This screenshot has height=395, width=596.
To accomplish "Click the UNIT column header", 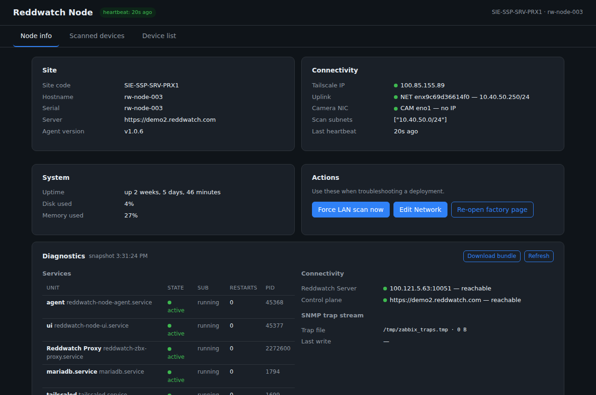I will pos(53,288).
